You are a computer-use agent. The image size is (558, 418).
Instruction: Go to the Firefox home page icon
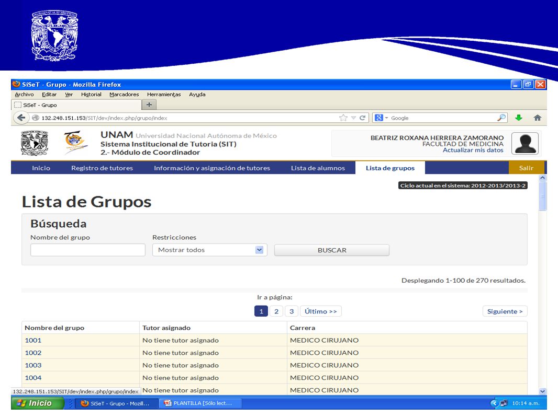[x=538, y=118]
